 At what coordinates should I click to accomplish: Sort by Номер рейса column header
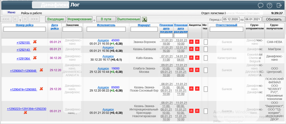click(25, 25)
